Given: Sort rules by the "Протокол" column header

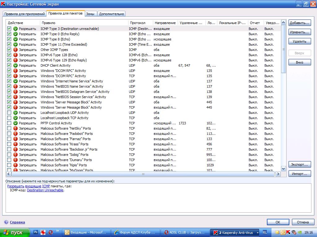Looking at the screenshot, I should pos(140,23).
